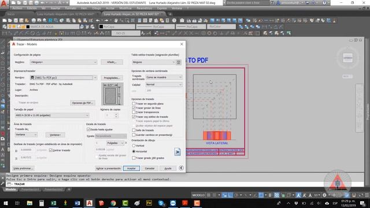
Task: Click the number of copies stepper
Action: [116, 116]
